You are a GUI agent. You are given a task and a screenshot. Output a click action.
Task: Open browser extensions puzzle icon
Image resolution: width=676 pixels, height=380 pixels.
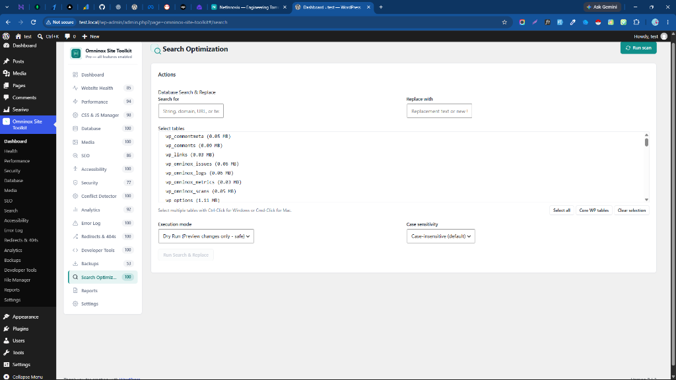[636, 22]
